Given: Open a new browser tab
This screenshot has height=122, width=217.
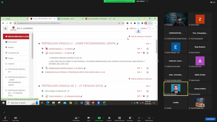Looking at the screenshot, I should coord(114,19).
